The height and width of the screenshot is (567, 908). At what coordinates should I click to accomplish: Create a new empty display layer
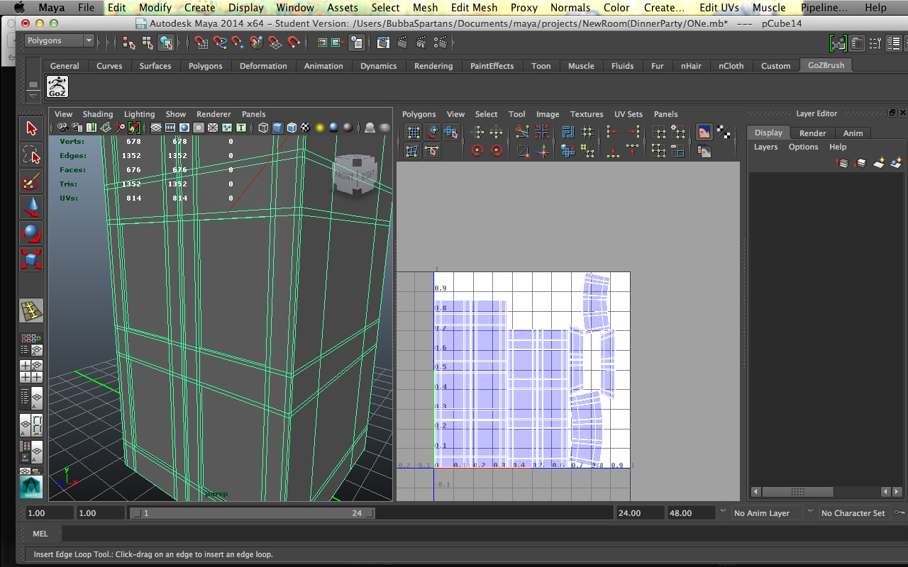878,163
